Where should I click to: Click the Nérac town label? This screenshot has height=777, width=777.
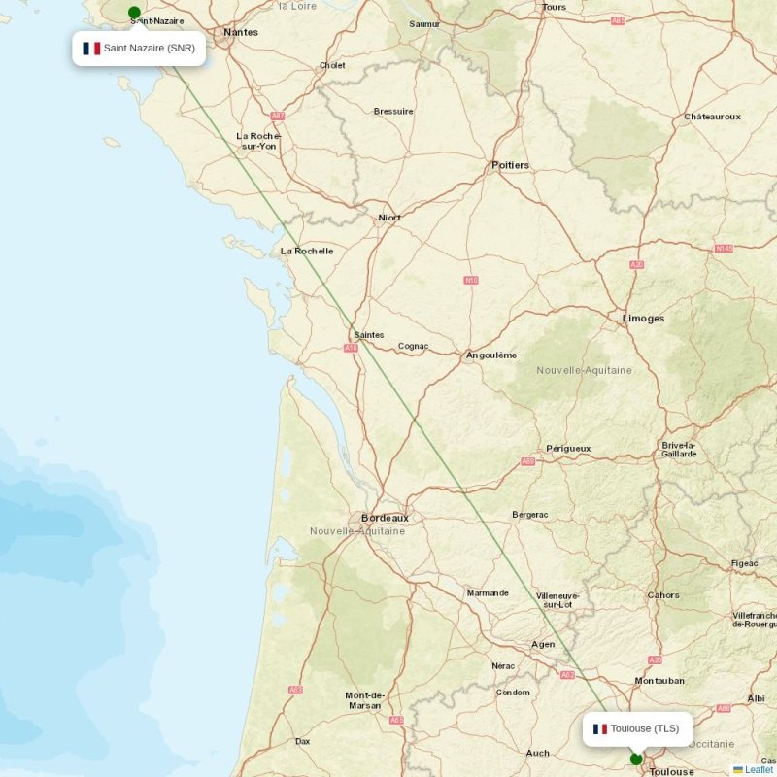(x=503, y=666)
